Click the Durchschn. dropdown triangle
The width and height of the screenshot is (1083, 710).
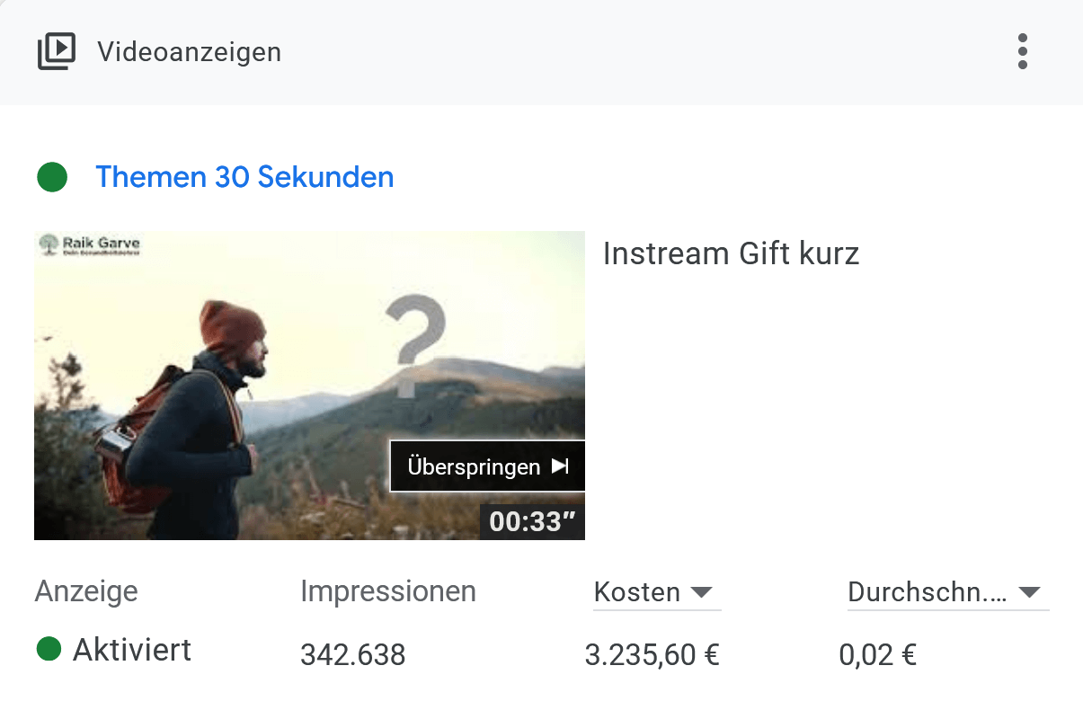[x=1029, y=593]
